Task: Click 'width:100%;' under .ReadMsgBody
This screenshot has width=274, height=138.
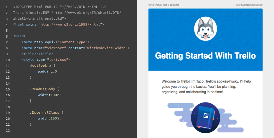Action: pyautogui.click(x=49, y=95)
